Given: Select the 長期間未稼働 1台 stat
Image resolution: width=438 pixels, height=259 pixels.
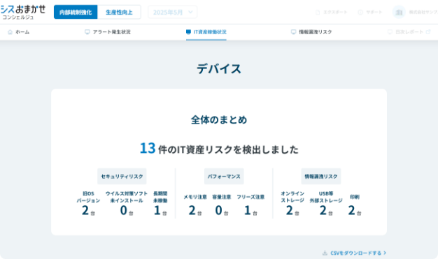Looking at the screenshot, I should point(160,204).
